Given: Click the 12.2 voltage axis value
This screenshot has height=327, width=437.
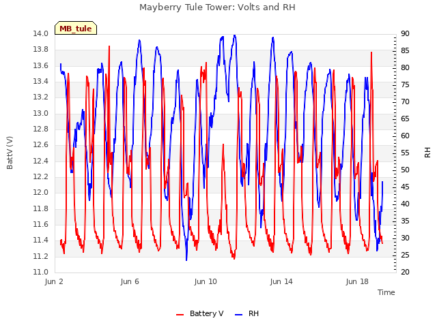Looking at the screenshot, I should click(x=41, y=177).
